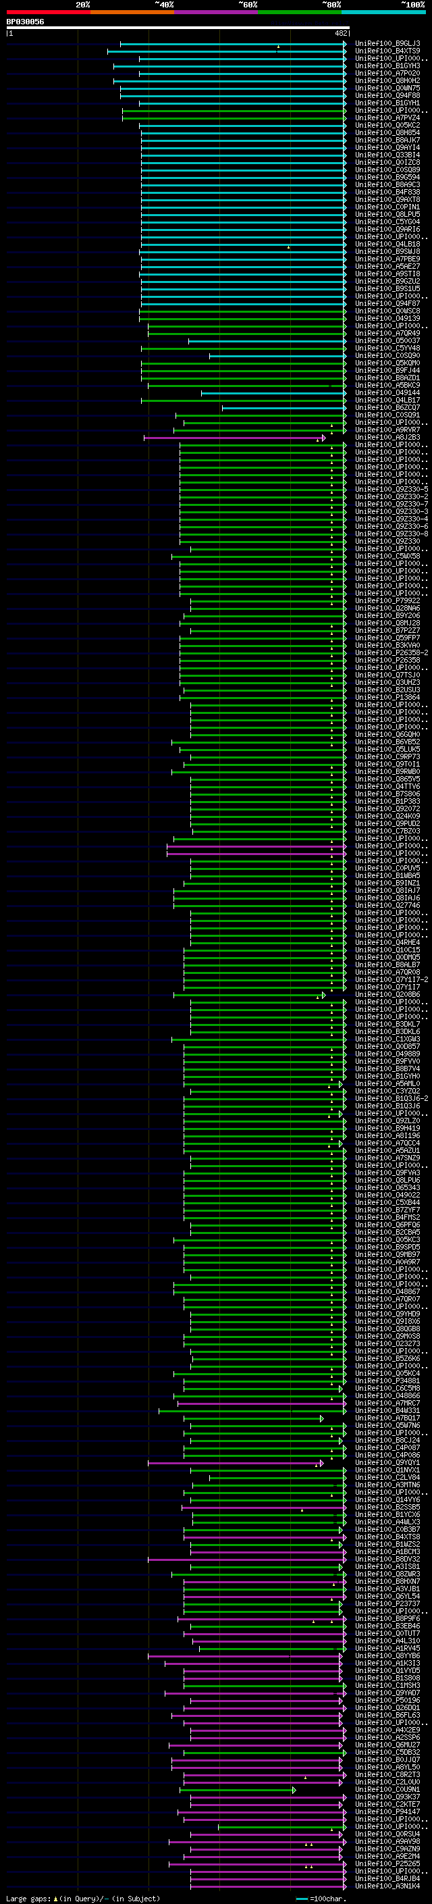Viewport: 432px width, 1904px height.
Task: Select the UniRef100_Q9Z330-8 label
Action: pos(391,534)
